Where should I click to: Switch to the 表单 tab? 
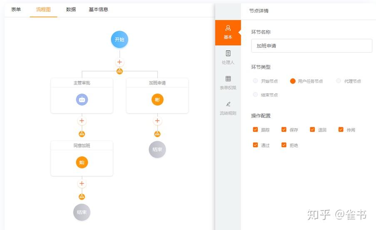click(16, 10)
